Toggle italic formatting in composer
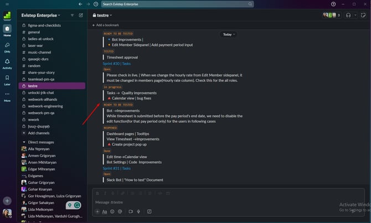Image resolution: width=371 pixels, height=223 pixels. [x=105, y=193]
